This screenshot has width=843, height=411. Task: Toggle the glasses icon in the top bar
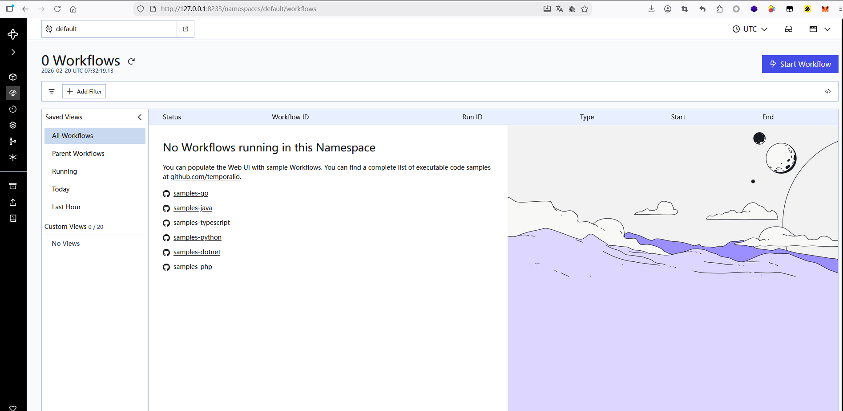click(788, 29)
